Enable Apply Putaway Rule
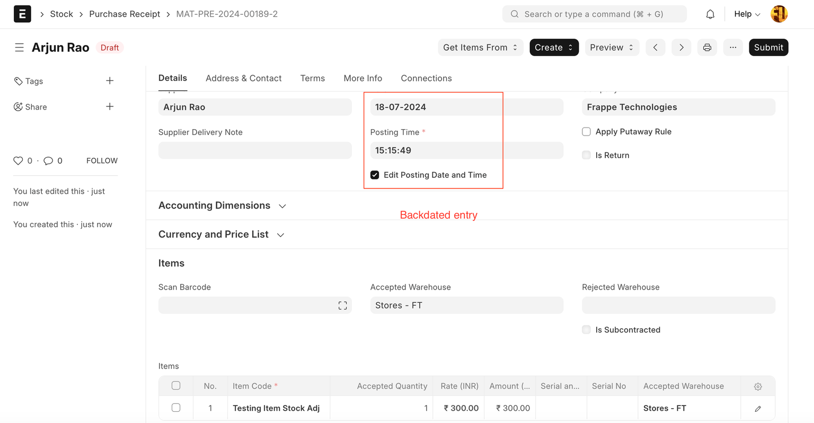The width and height of the screenshot is (814, 423). coord(586,131)
